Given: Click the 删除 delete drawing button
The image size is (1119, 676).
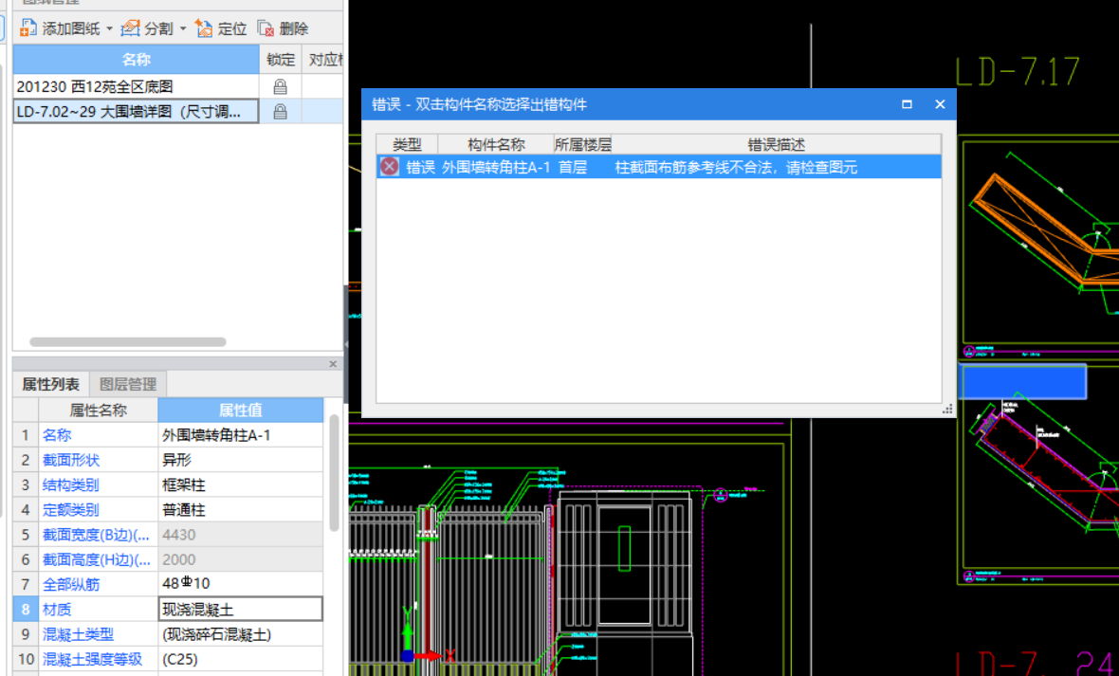Looking at the screenshot, I should point(283,28).
